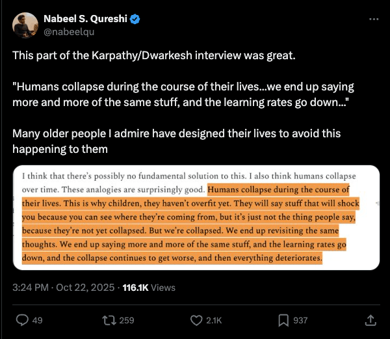Click the 49 replies count
This screenshot has height=339, width=390.
38,320
